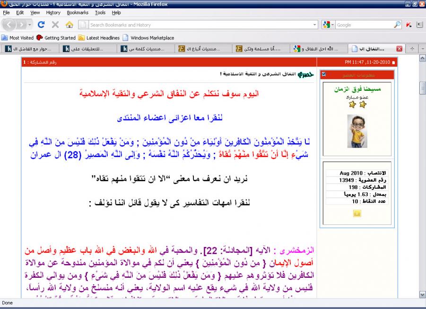Open the address bar history dropdown

coord(315,25)
